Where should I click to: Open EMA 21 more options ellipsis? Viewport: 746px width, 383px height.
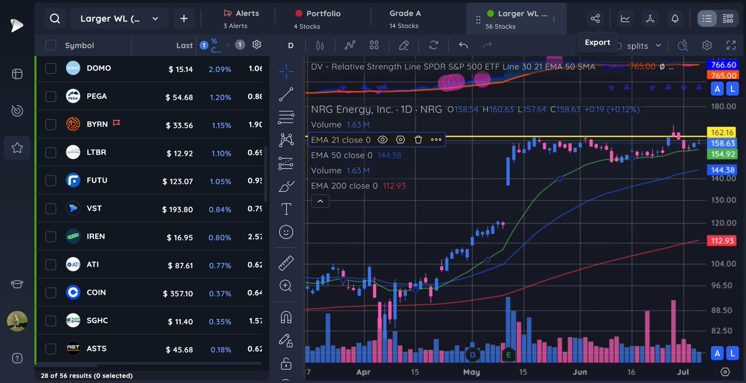coord(436,140)
